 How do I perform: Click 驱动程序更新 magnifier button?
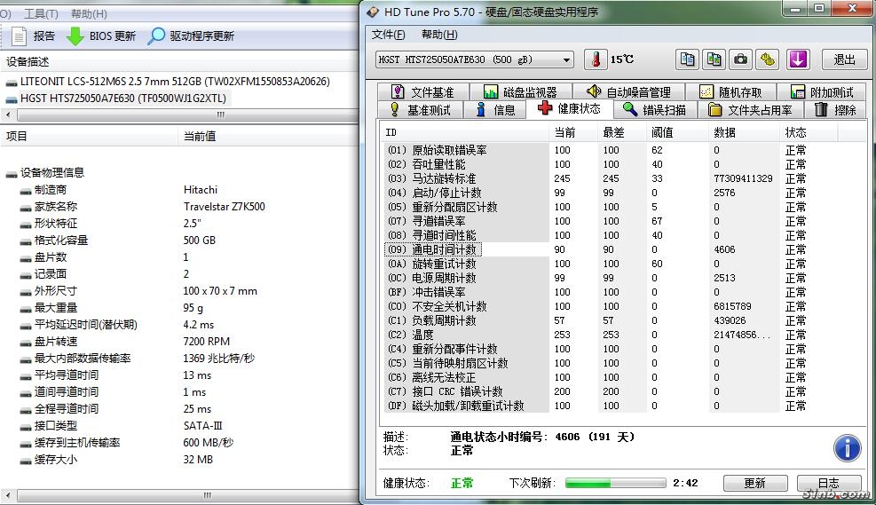click(x=191, y=36)
